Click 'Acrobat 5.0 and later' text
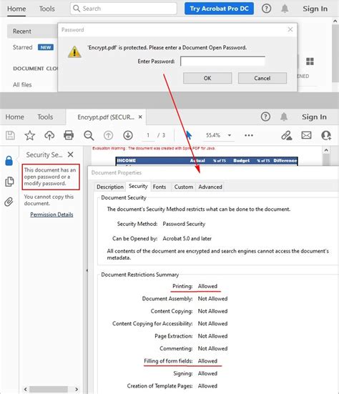The image size is (339, 394). tap(187, 238)
